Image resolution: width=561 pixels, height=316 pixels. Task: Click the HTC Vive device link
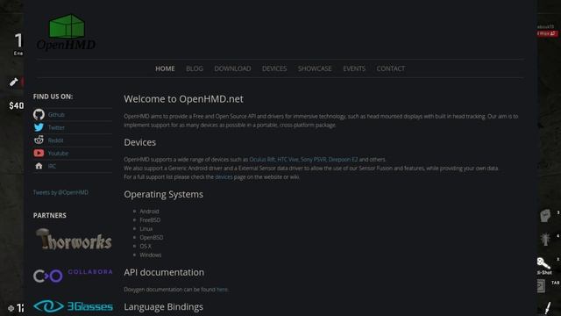click(x=288, y=160)
